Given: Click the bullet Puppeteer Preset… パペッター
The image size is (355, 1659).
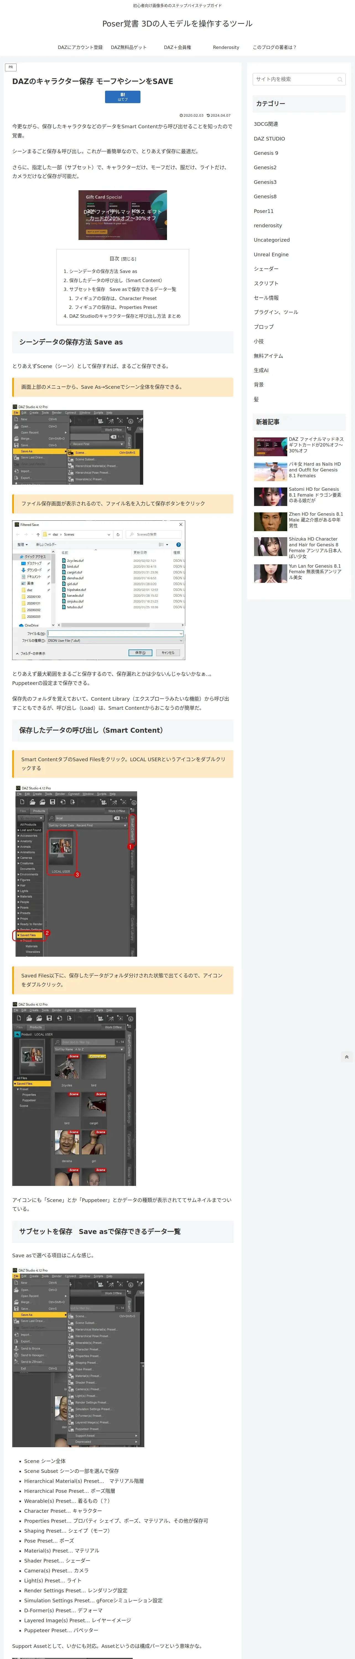Looking at the screenshot, I should click(61, 1630).
